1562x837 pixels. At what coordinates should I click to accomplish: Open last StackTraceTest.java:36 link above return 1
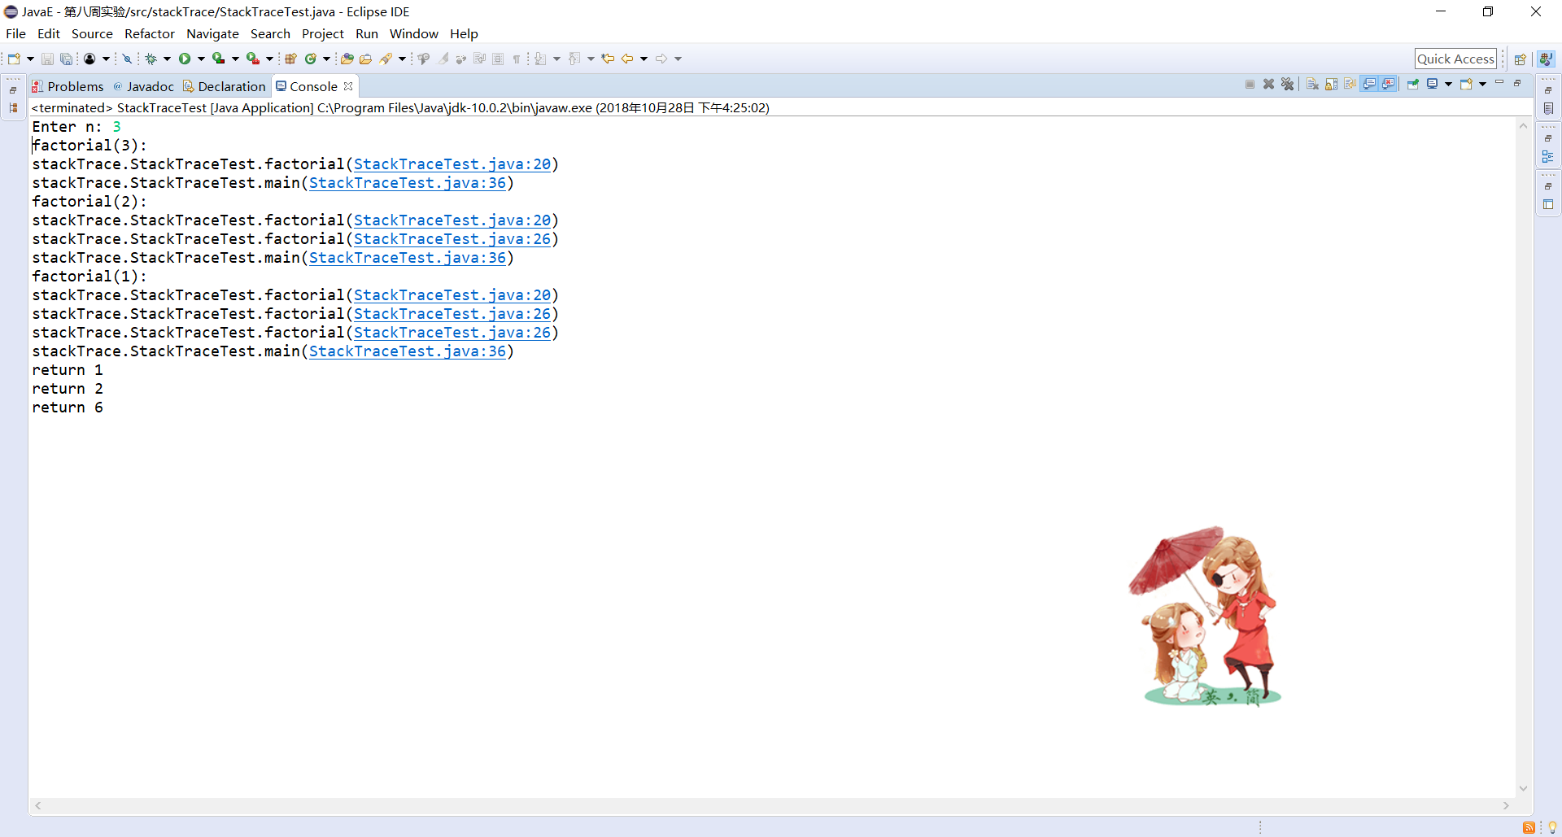pos(408,351)
